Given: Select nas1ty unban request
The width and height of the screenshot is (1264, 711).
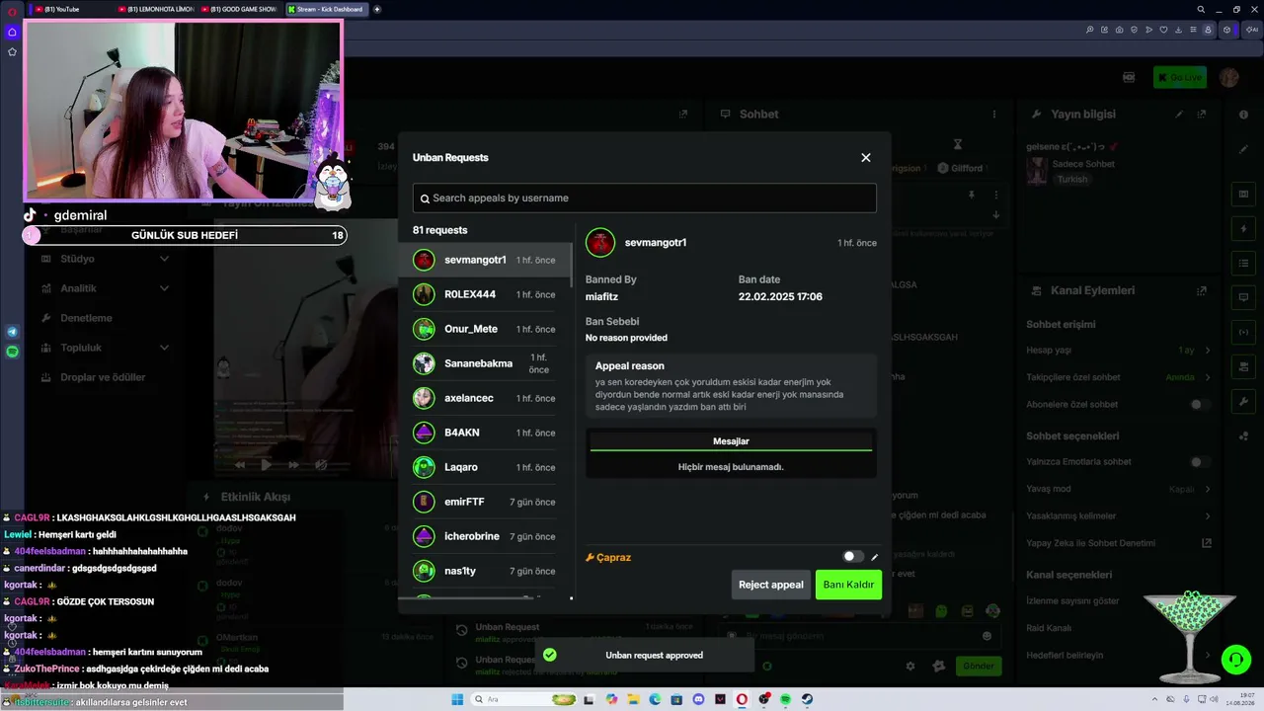Looking at the screenshot, I should (485, 571).
